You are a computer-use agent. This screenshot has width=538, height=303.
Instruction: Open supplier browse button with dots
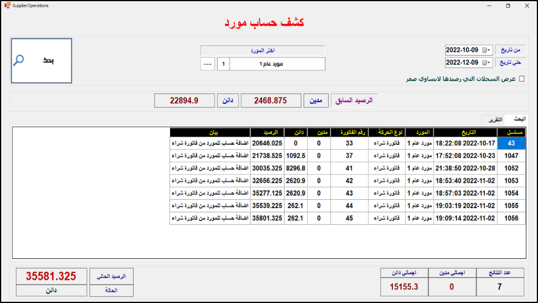coord(207,64)
